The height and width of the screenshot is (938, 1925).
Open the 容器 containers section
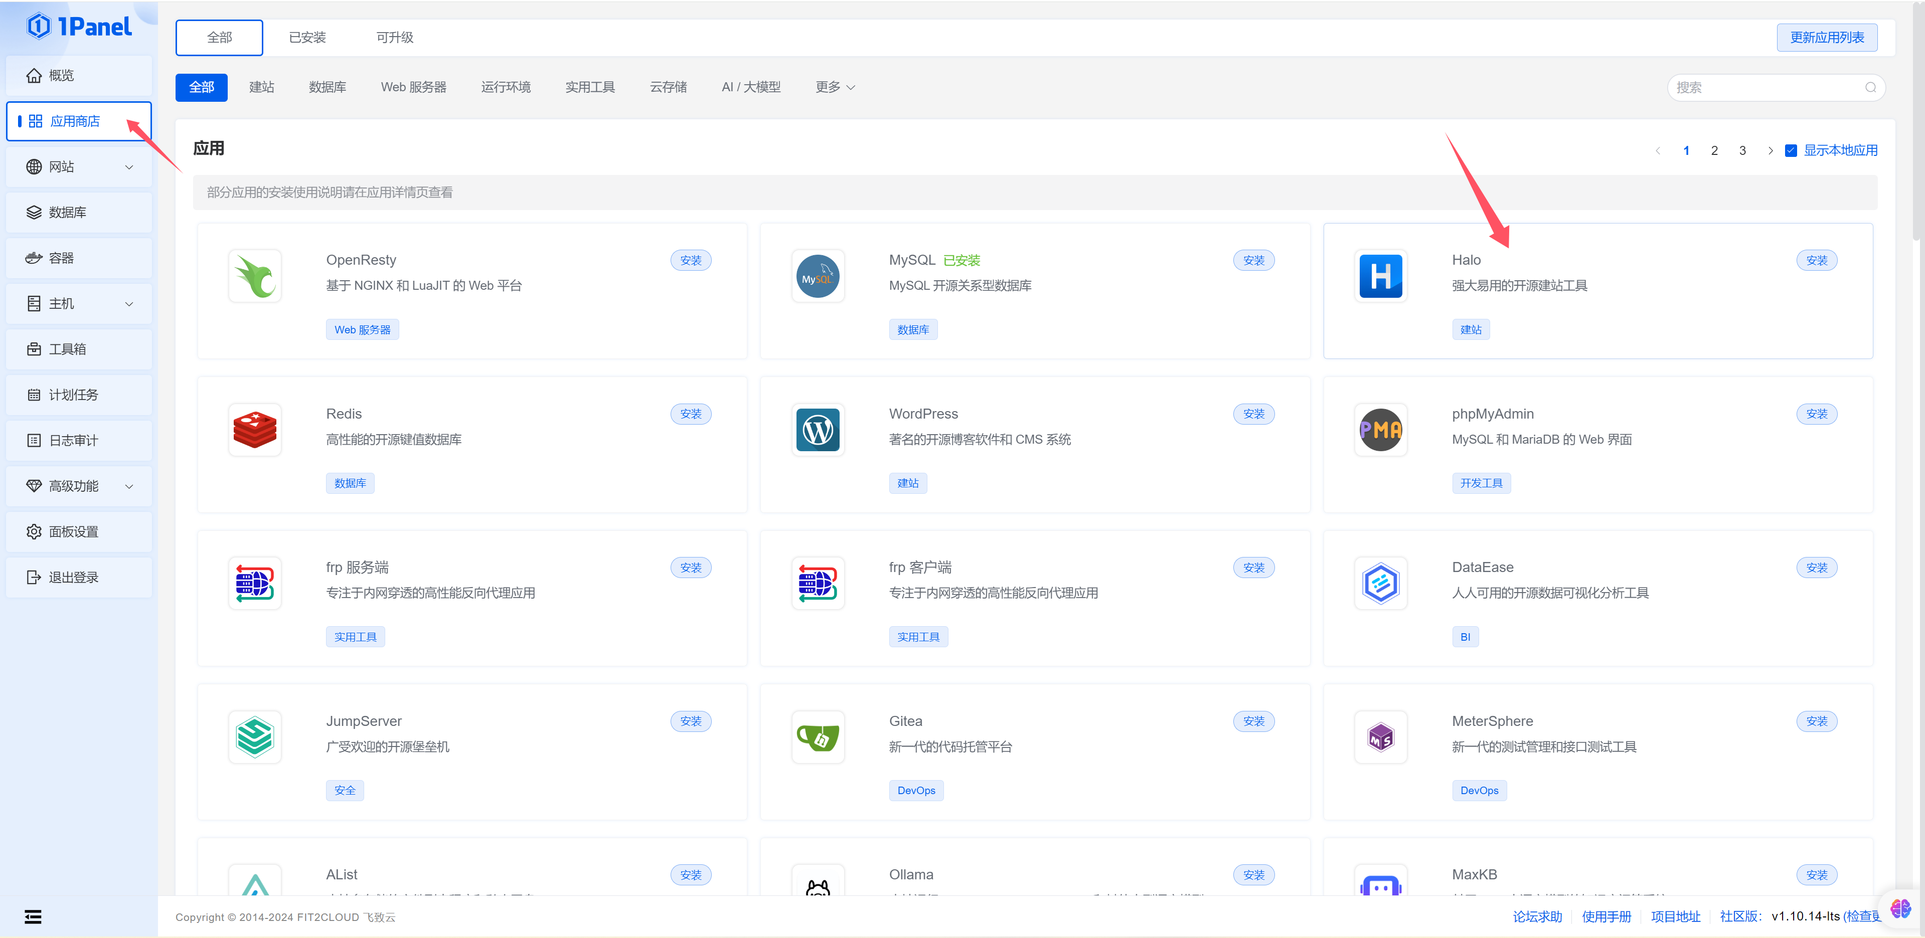point(78,258)
